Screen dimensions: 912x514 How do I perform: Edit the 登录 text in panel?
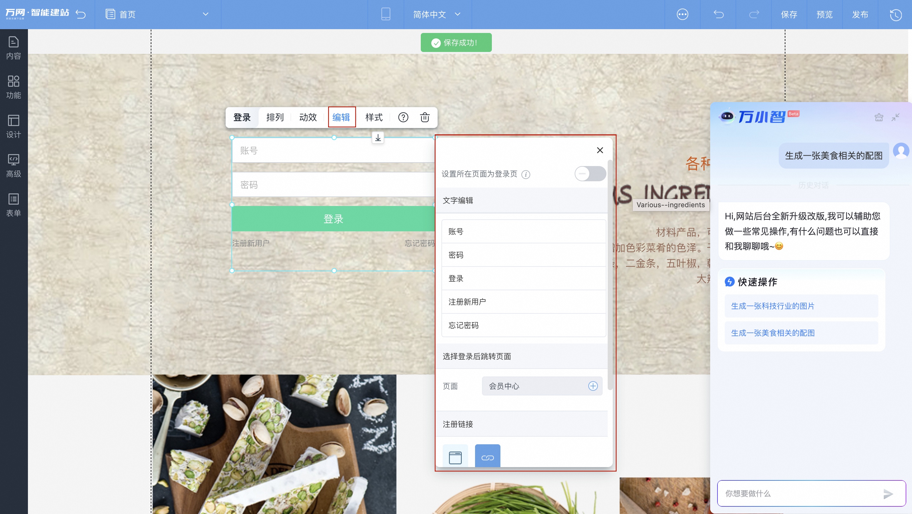click(524, 278)
